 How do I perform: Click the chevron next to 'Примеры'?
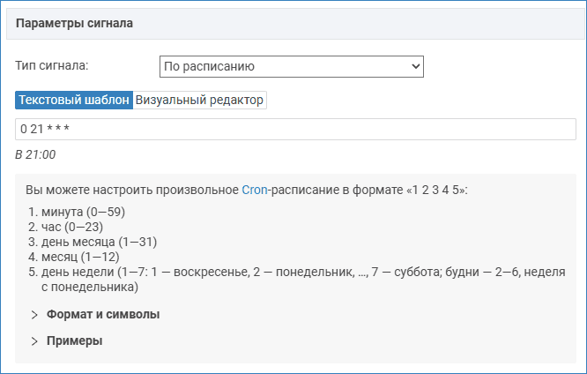pyautogui.click(x=34, y=341)
